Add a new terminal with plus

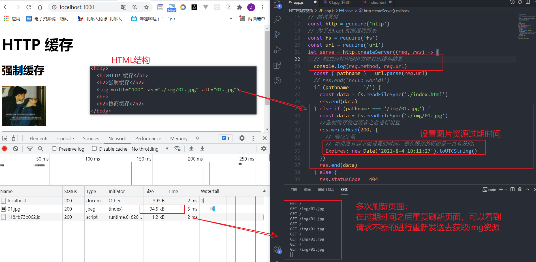point(501,189)
